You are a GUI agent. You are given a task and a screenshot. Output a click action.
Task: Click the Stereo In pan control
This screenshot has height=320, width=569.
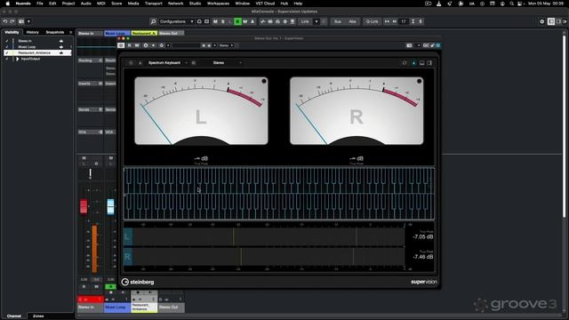coord(91,174)
